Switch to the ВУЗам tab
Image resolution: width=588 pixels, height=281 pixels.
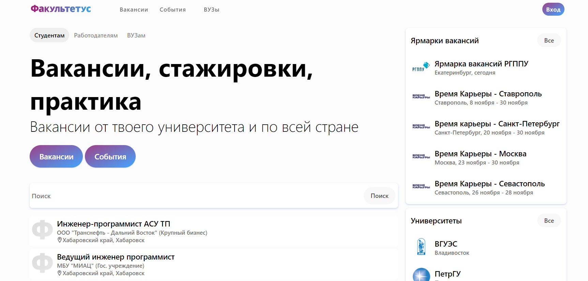pos(136,35)
